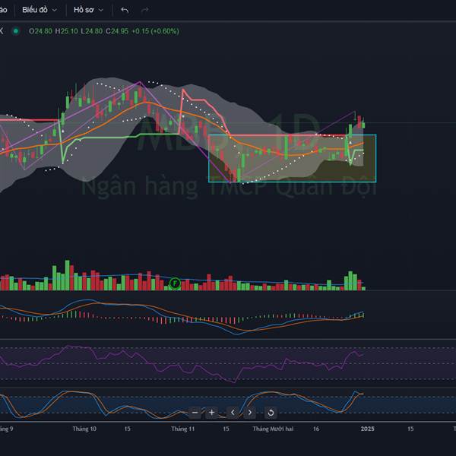This screenshot has height=456, width=456.
Task: Click the chevron arrow next to Hồ sơ
Action: click(101, 10)
